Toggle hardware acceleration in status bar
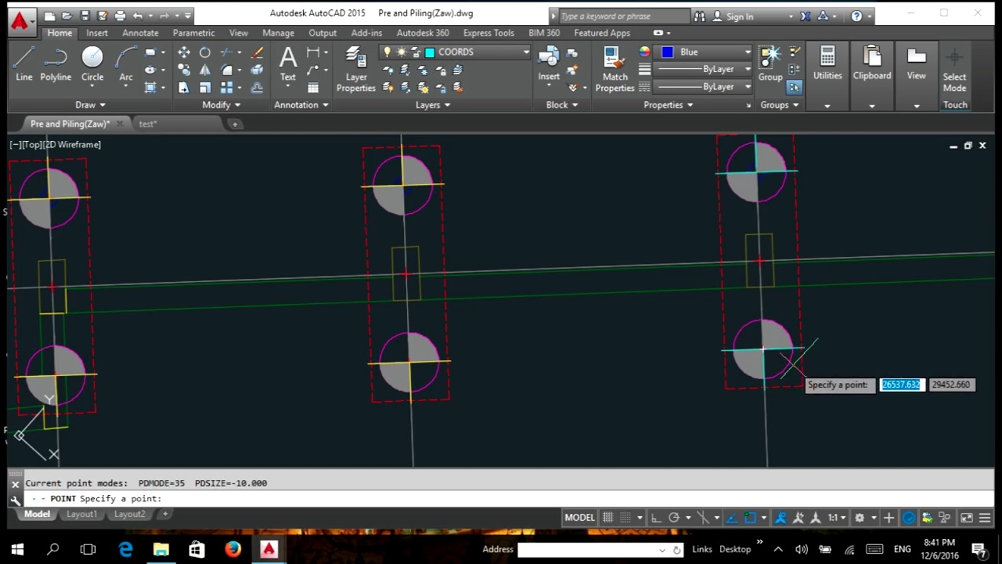The height and width of the screenshot is (564, 1002). pyautogui.click(x=909, y=518)
